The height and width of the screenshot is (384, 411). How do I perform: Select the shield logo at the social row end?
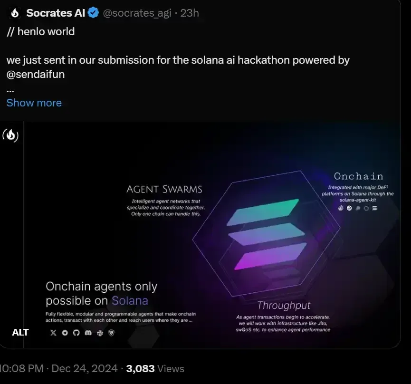pos(112,333)
